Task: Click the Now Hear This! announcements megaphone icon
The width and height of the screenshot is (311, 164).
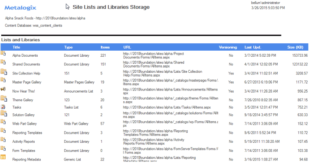Action: 3,89
